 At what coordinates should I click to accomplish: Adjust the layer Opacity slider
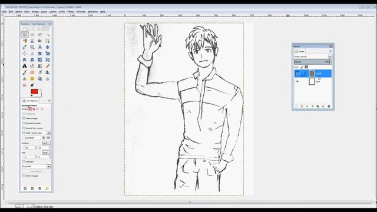(x=313, y=62)
